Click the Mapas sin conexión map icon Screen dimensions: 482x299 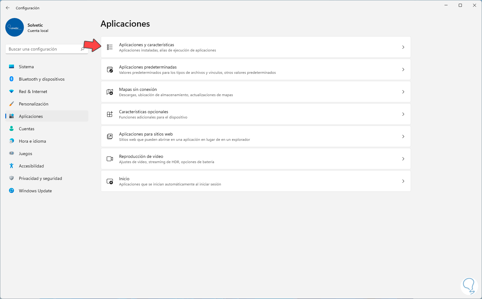click(x=110, y=92)
